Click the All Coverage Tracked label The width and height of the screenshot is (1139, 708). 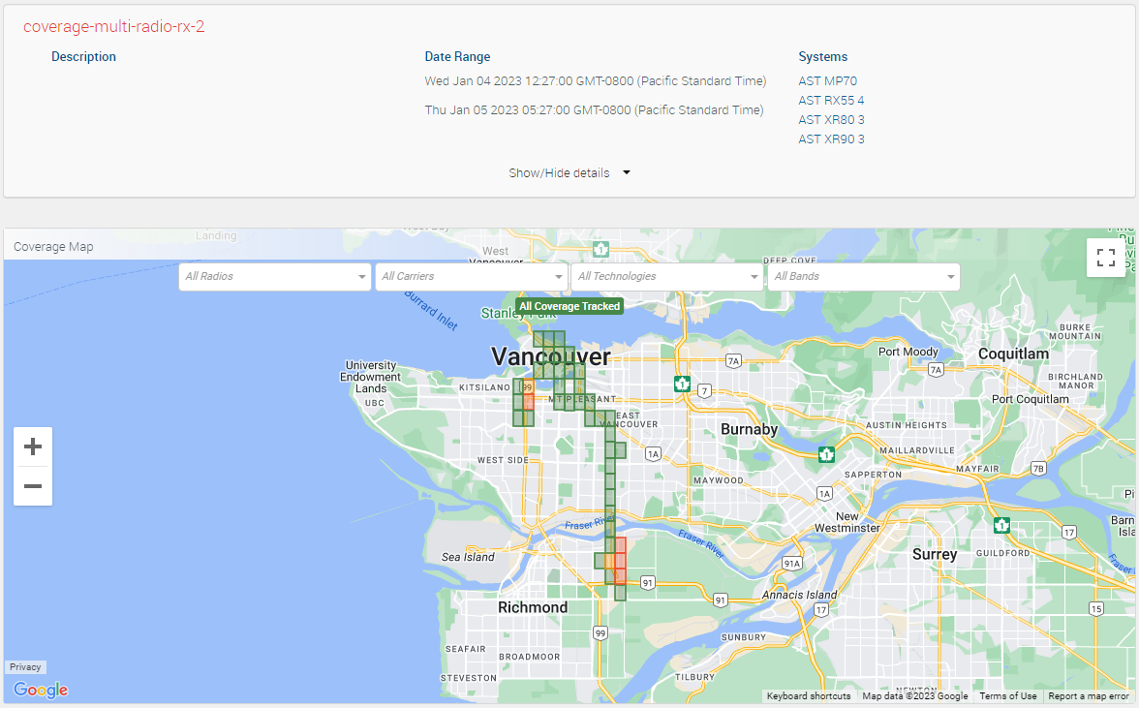click(569, 306)
